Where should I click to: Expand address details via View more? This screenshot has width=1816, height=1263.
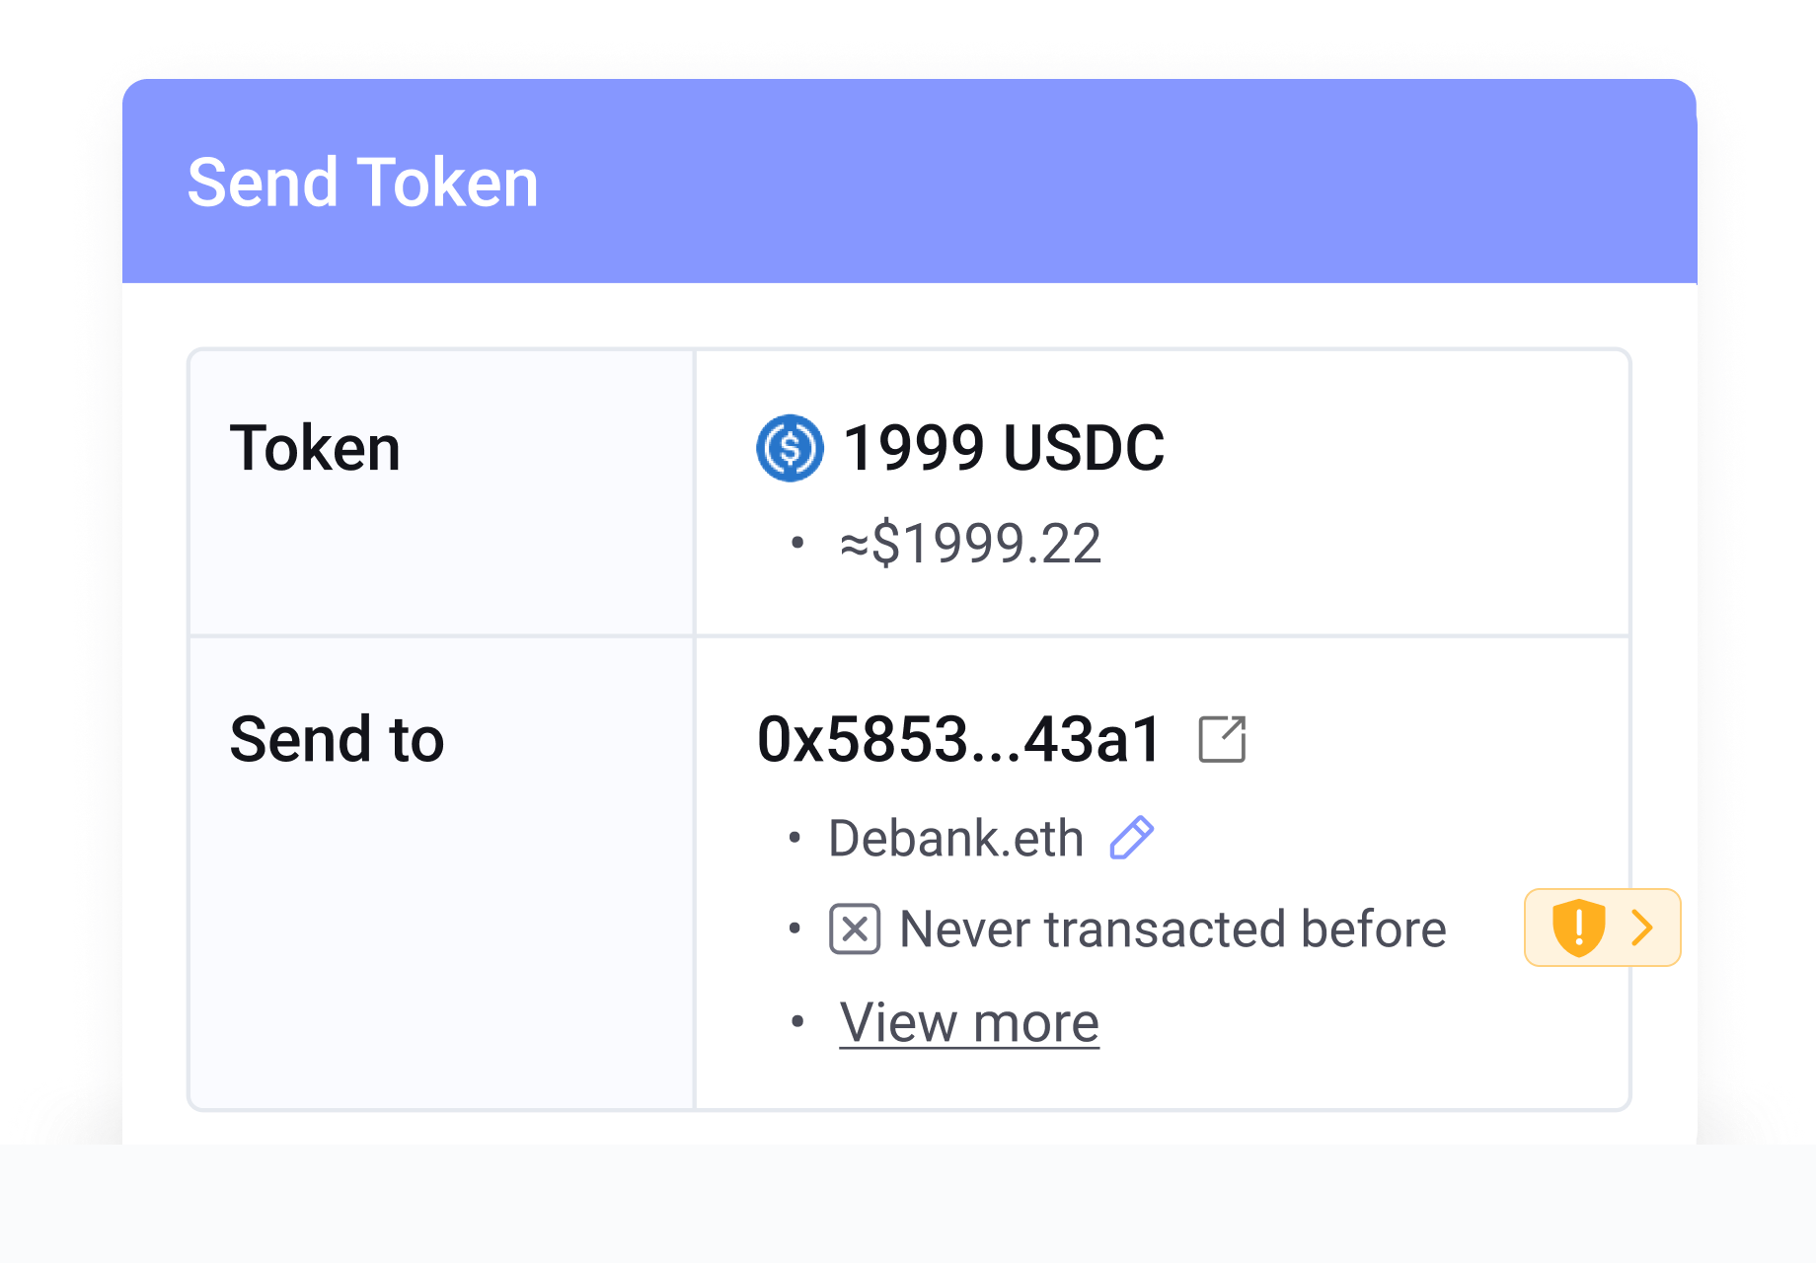(x=968, y=1022)
